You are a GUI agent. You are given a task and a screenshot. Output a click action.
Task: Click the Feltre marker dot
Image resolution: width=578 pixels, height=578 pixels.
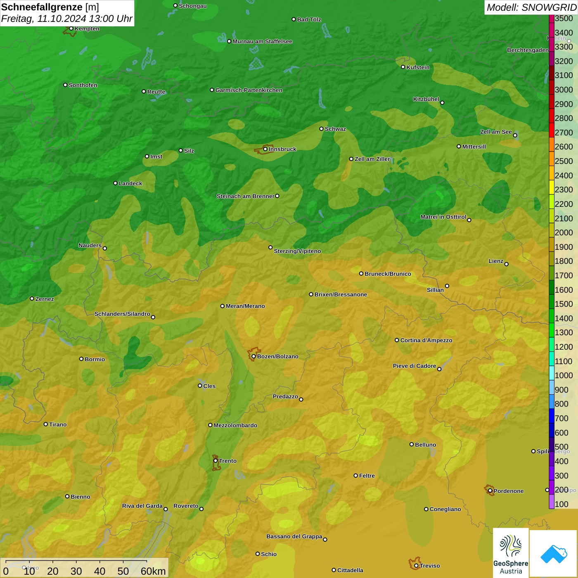tap(355, 476)
